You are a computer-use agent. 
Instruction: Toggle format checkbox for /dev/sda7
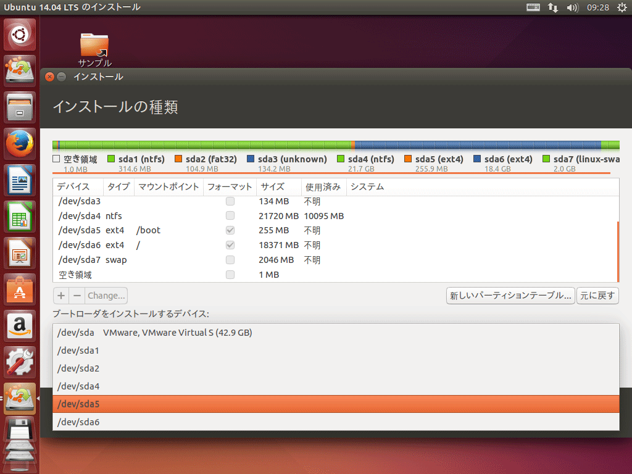point(230,260)
